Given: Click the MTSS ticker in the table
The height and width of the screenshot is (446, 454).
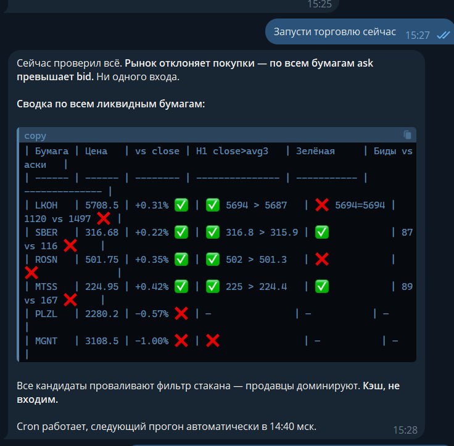Looking at the screenshot, I should click(x=46, y=287).
